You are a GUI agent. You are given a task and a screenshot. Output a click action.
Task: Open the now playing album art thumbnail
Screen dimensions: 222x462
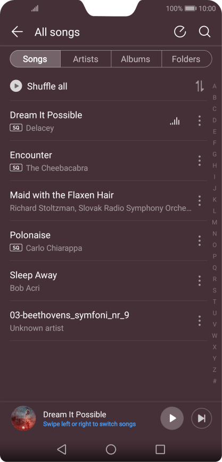tap(23, 418)
